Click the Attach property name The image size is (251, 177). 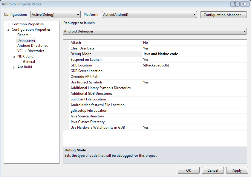tap(76, 43)
